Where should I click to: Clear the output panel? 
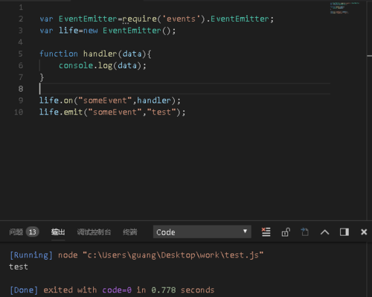click(266, 232)
